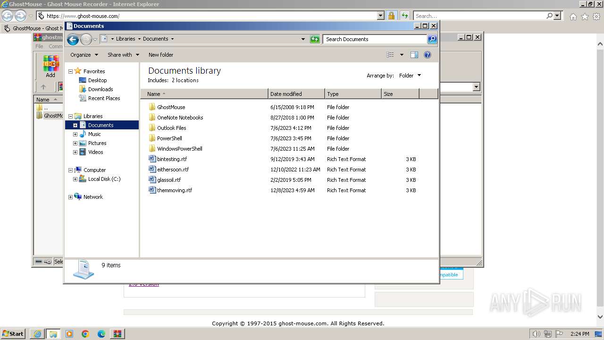Open the Organize dropdown menu
This screenshot has height=340, width=604.
tap(84, 55)
